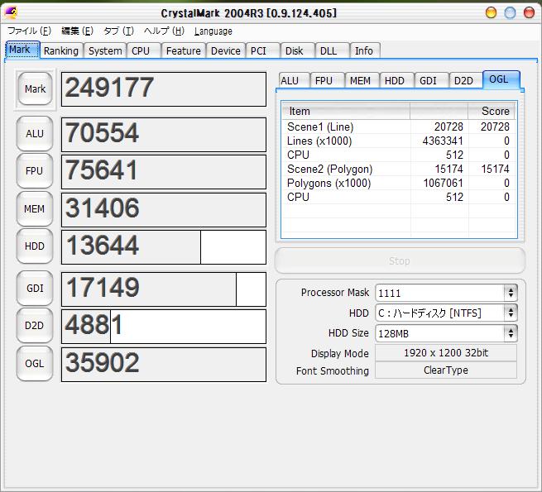The height and width of the screenshot is (492, 542).
Task: Click the Display Mode value 1920 x 1200 32bit
Action: point(446,353)
